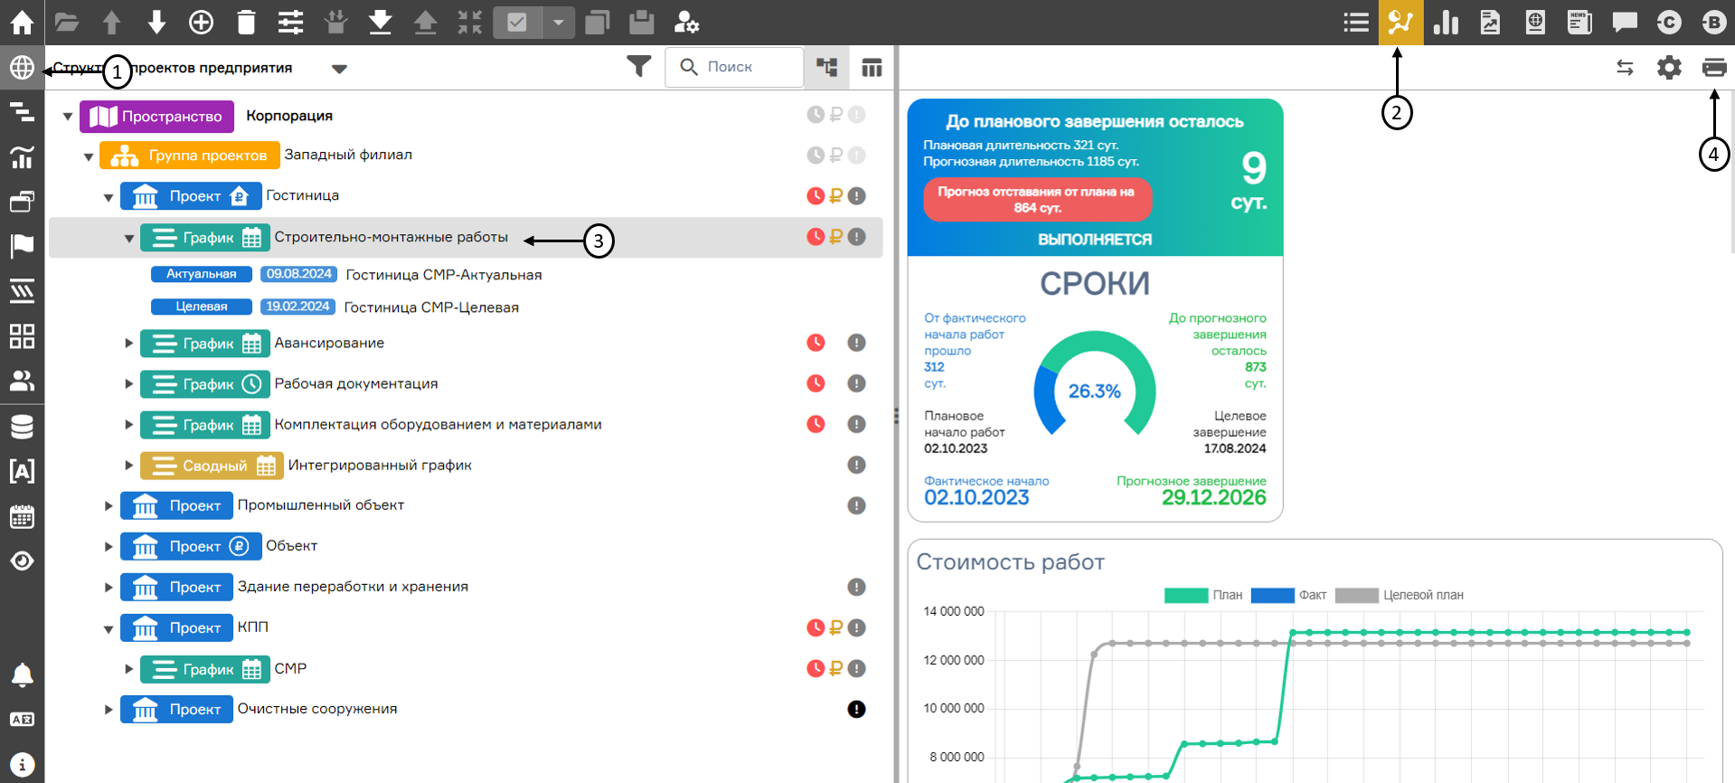Open the sliders settings icon
Screen dimensions: 1735x783
[290, 22]
